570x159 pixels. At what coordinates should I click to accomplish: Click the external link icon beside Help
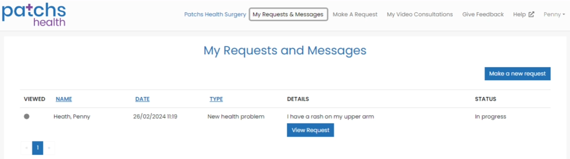coord(531,14)
